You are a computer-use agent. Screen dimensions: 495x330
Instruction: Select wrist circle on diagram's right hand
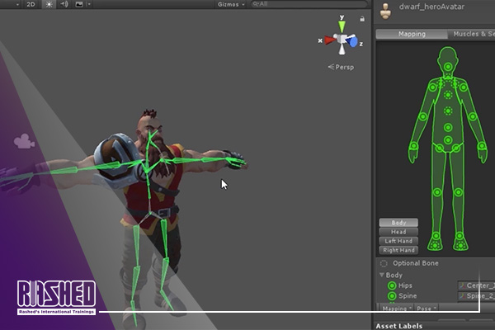(x=482, y=146)
